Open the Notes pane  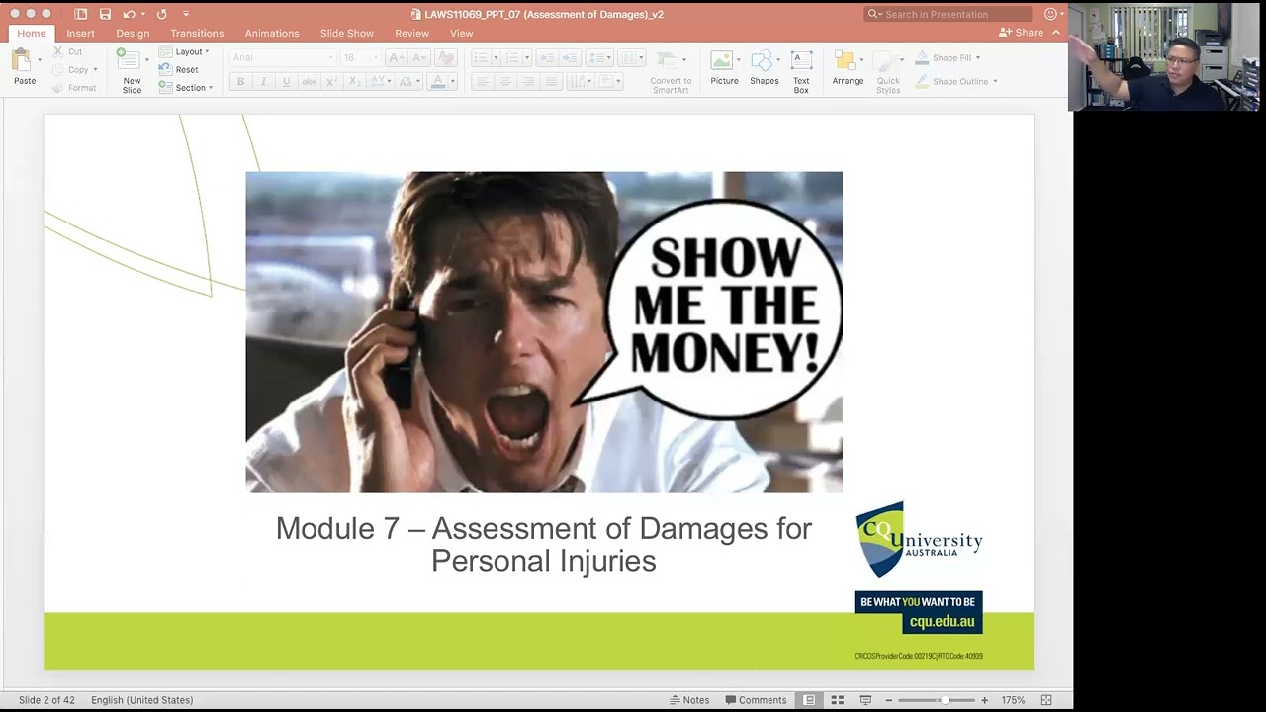pyautogui.click(x=689, y=700)
